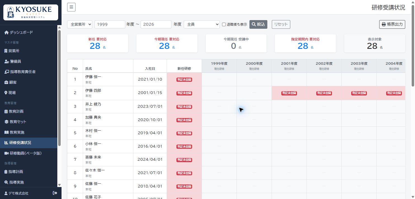
Task: Click the end year field showing 2026
Action: tap(156, 24)
